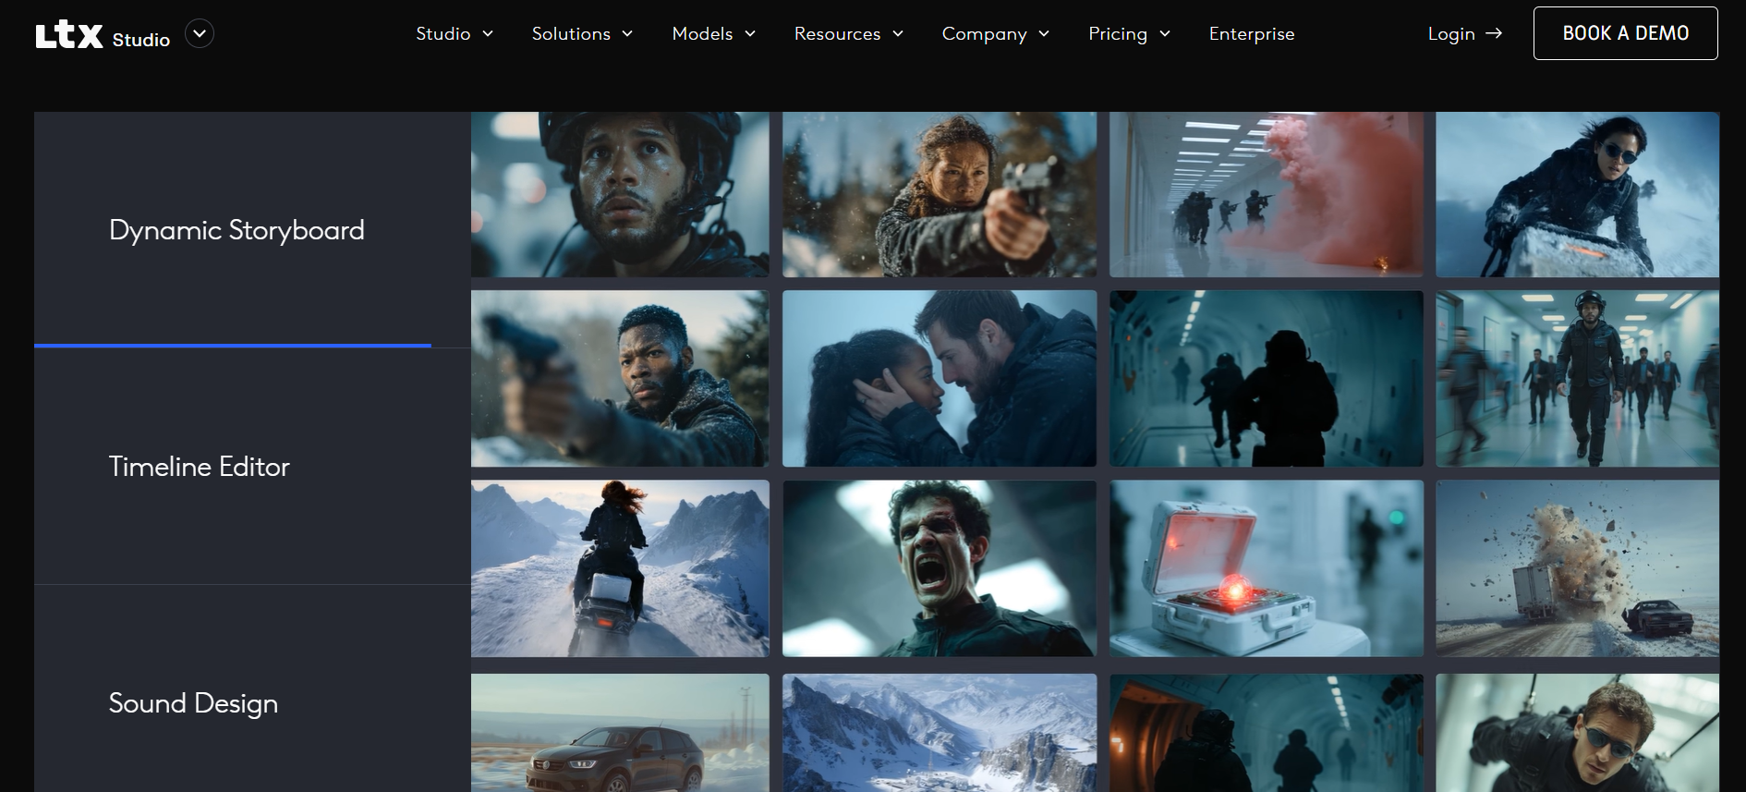Open thumbnail of woman aiming pistol in snow

(x=940, y=195)
